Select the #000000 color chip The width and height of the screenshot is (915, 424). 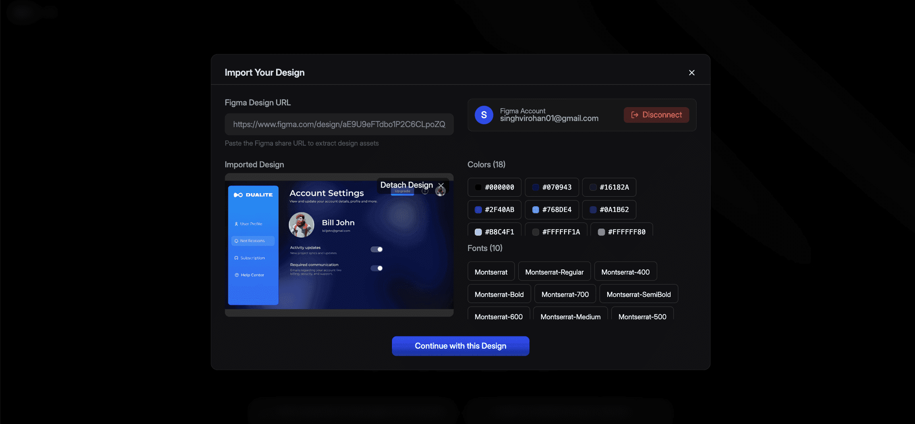point(494,187)
